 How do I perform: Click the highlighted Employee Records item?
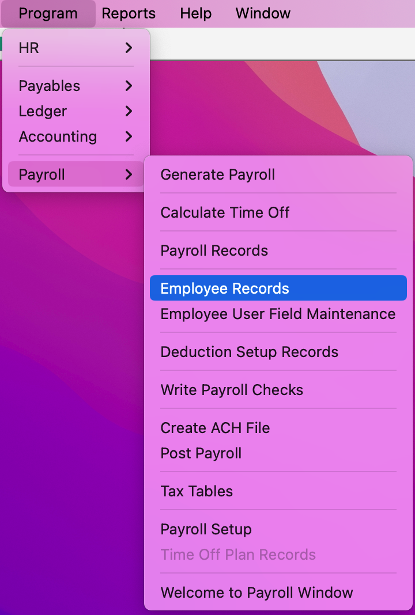[225, 288]
